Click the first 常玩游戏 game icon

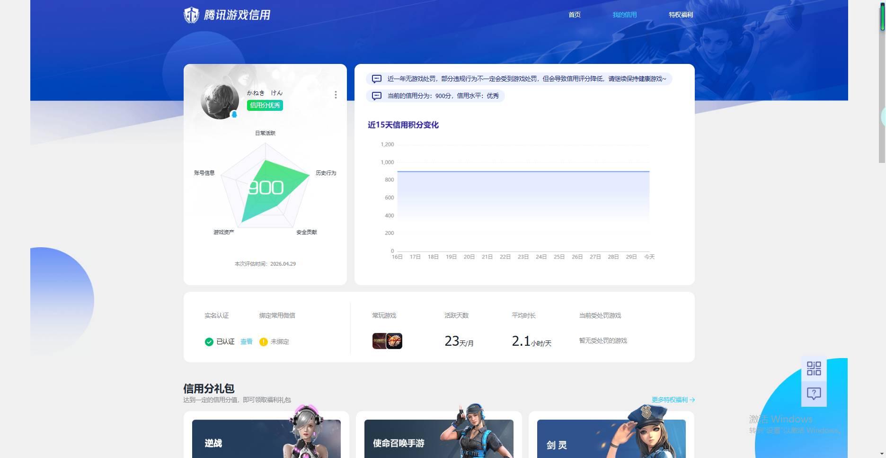(379, 341)
